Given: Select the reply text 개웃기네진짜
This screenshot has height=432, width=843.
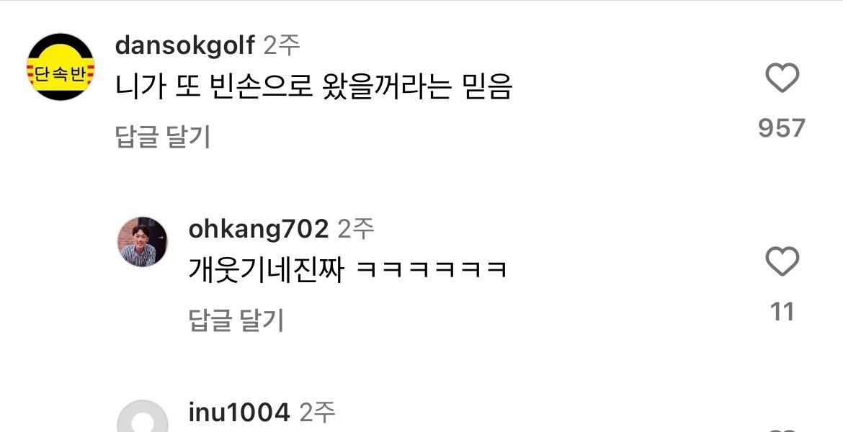Looking at the screenshot, I should (x=266, y=270).
